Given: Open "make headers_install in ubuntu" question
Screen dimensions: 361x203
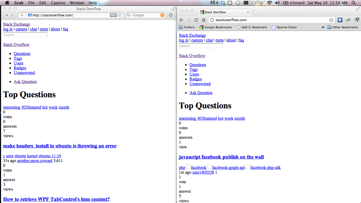Looking at the screenshot, I should (60, 146).
